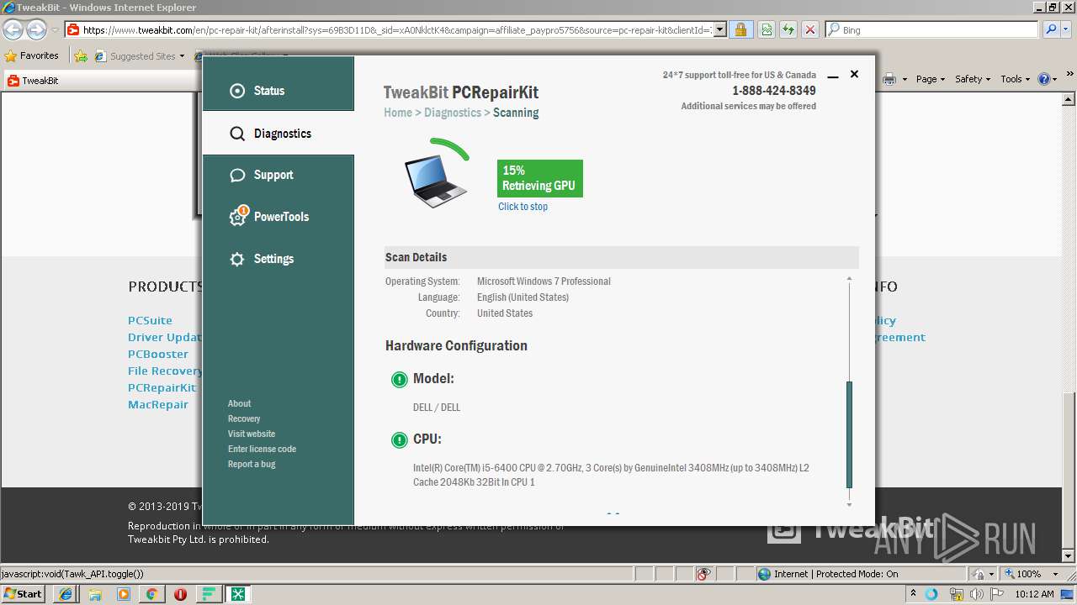Click the Opera taskbar icon
1077x605 pixels.
tap(180, 594)
